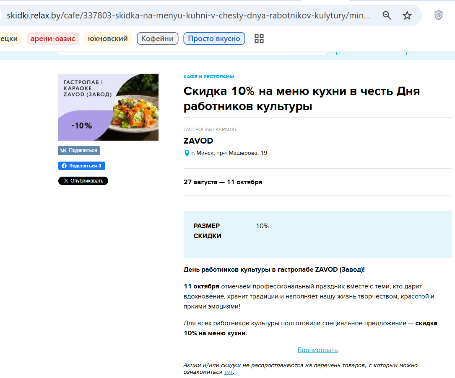Screen dimensions: 455x378
Task: Click the address bar URL
Action: click(188, 15)
